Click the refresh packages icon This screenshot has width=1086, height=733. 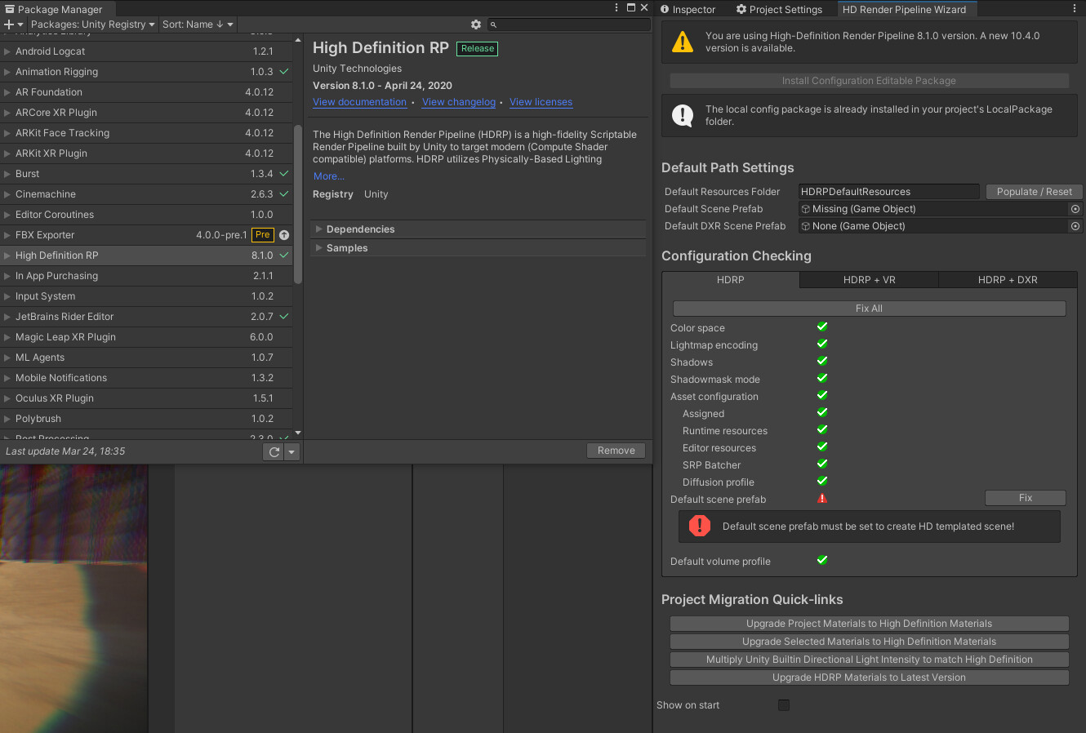(274, 451)
